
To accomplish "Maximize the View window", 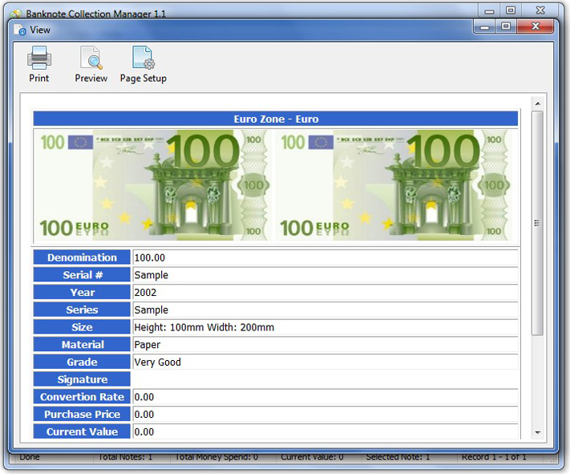I will click(x=506, y=26).
